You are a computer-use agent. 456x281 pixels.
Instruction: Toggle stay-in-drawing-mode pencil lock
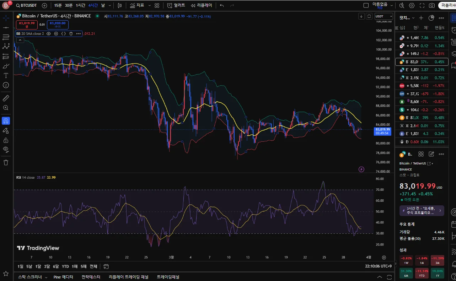point(6,130)
